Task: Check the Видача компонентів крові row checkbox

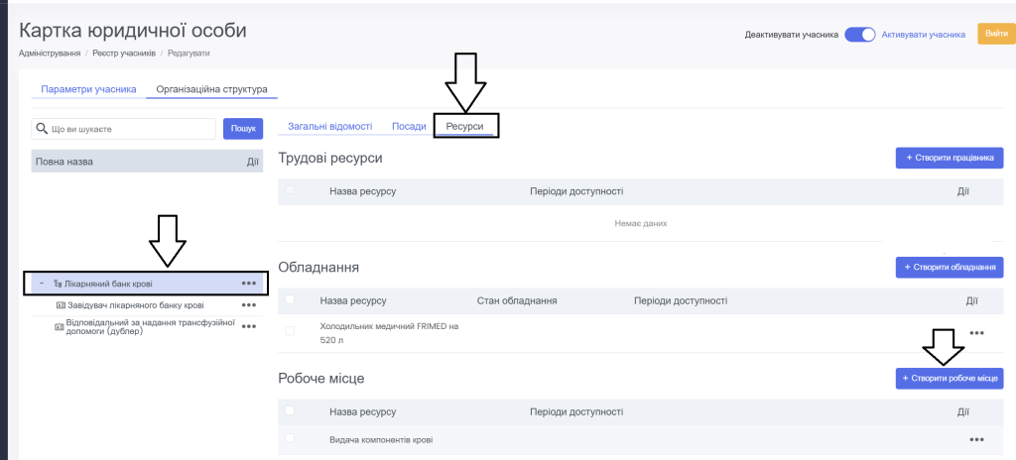Action: coord(290,438)
